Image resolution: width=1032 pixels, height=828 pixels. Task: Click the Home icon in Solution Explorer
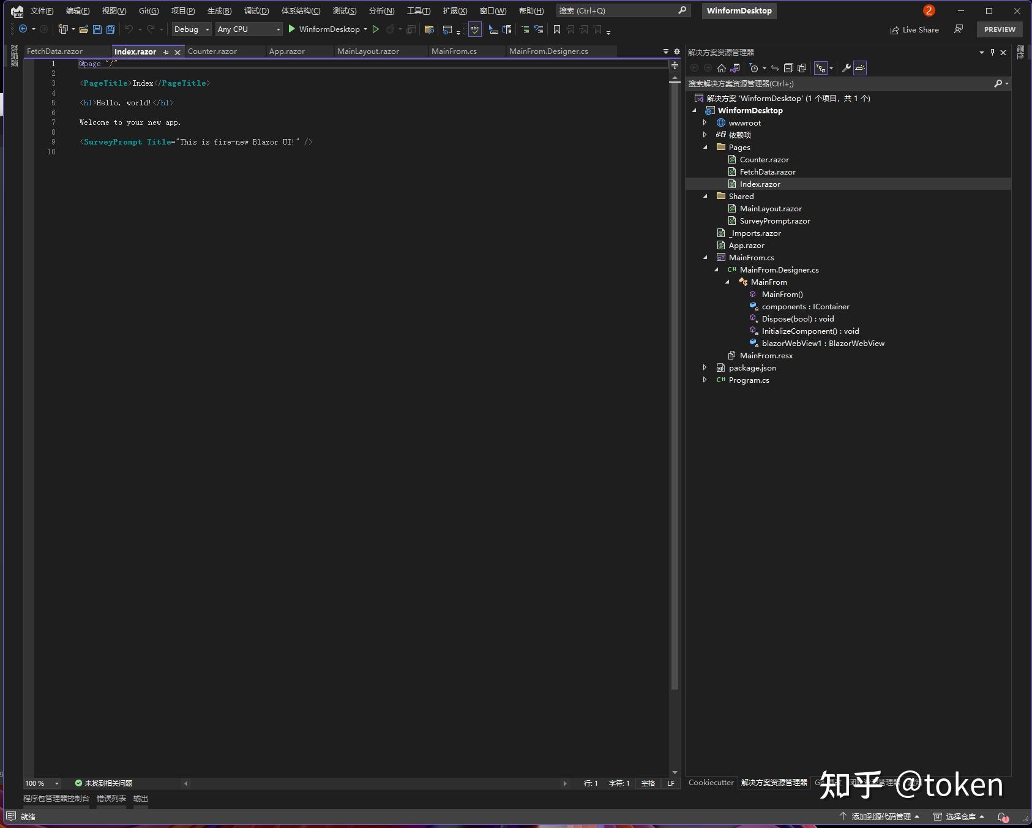[x=722, y=68]
